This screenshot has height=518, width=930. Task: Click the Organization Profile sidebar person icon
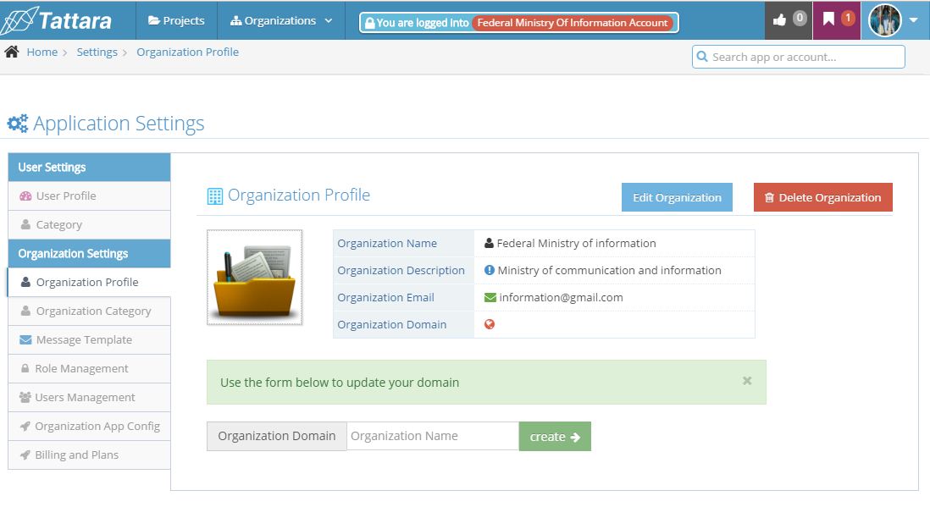pyautogui.click(x=25, y=282)
